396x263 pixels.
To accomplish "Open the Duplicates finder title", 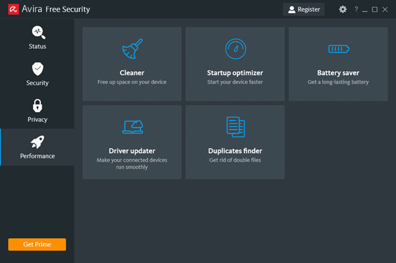I will coord(235,151).
